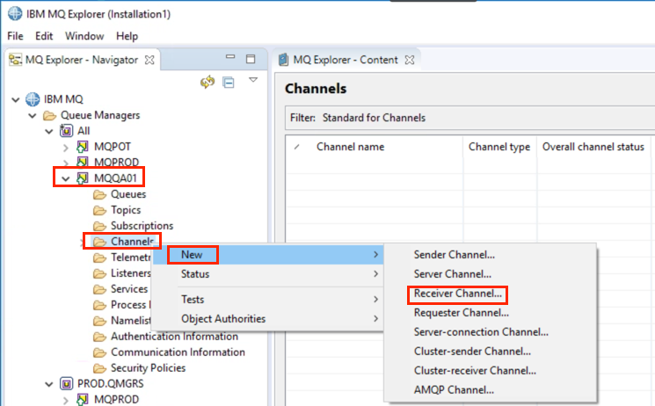
Task: Select the Subscriptions tree item label
Action: pyautogui.click(x=142, y=226)
